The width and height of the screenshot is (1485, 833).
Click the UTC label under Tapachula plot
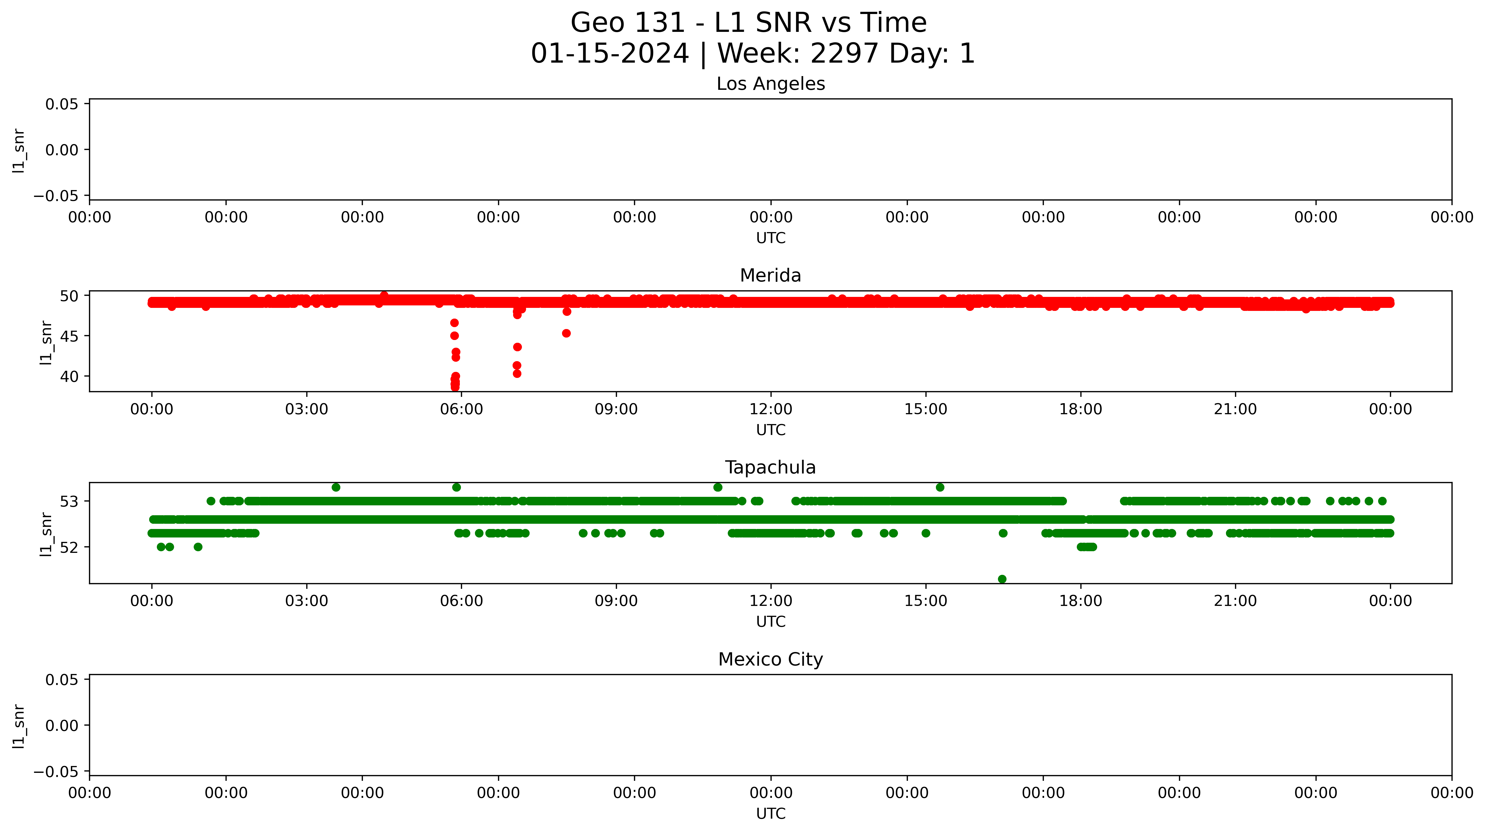coord(771,622)
